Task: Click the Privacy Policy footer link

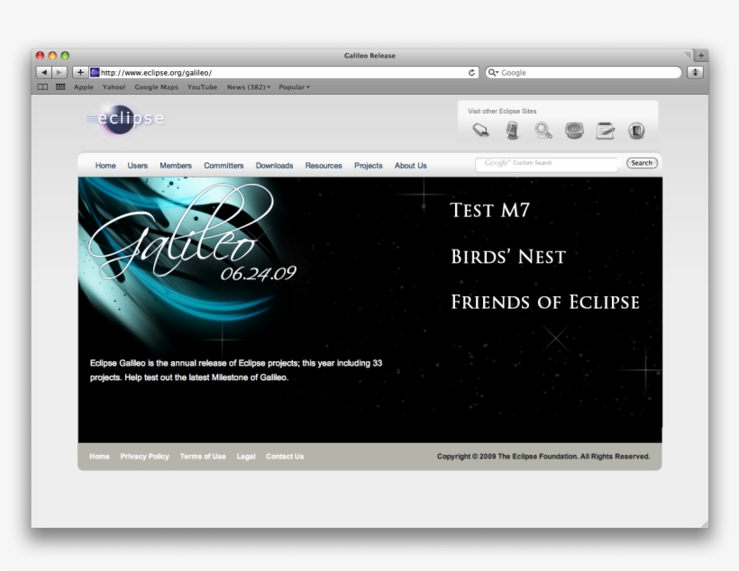Action: [x=144, y=457]
